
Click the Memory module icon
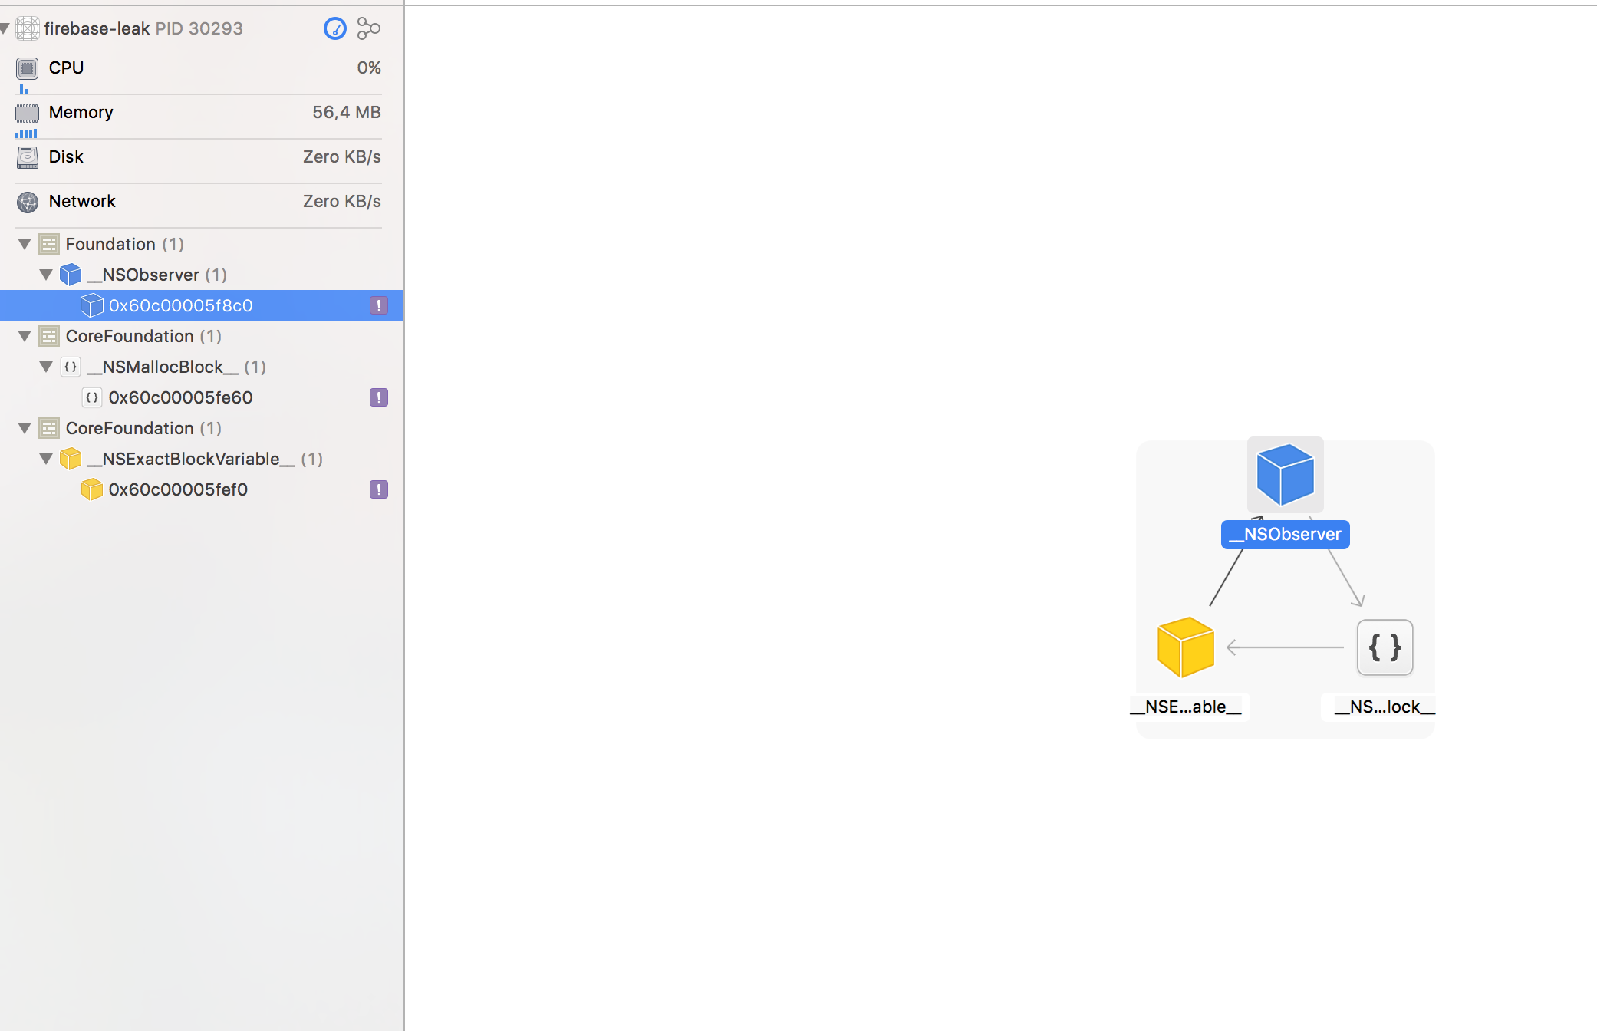point(27,113)
